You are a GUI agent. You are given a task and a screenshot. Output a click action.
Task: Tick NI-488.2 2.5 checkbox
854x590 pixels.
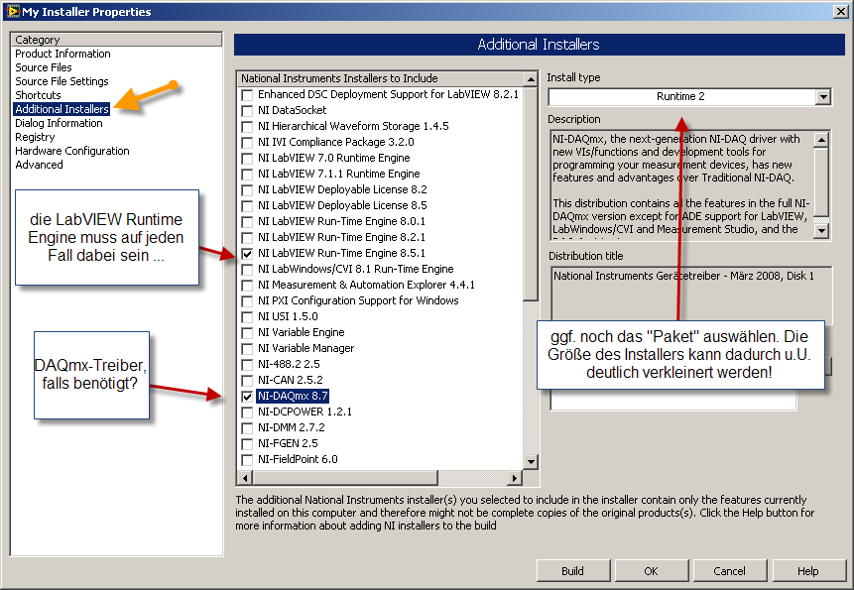click(247, 365)
